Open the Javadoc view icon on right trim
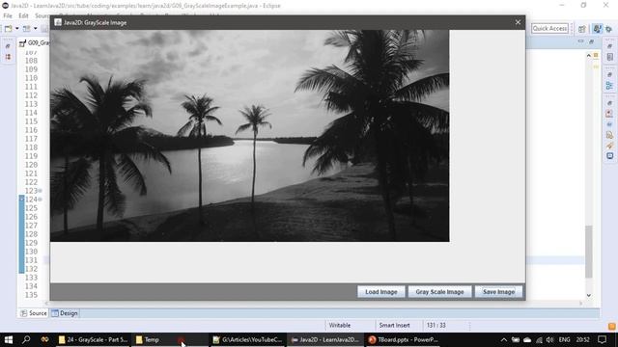Viewport: 618px width, 347px height. tap(609, 124)
